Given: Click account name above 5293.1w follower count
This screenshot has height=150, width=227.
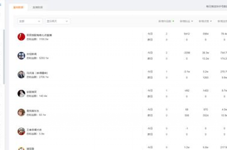Looking at the screenshot, I should tap(32, 54).
